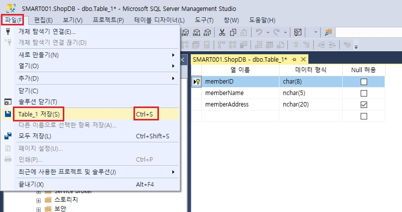Click the template parameters icon
This screenshot has height=212, width=402.
click(x=347, y=45)
